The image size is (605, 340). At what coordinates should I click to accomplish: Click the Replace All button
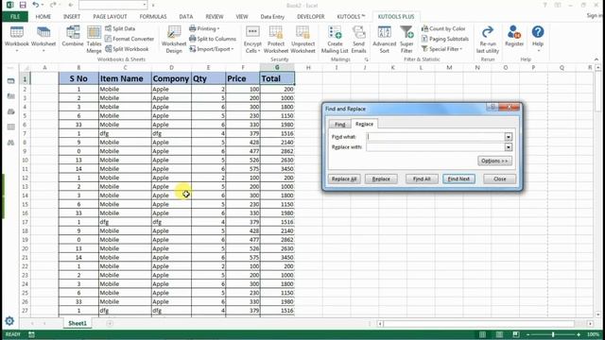[x=344, y=178]
